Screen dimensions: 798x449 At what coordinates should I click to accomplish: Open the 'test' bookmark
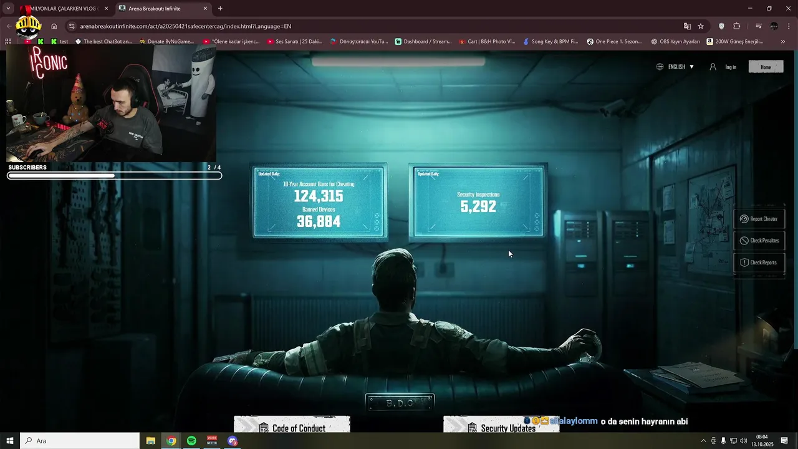click(60, 42)
